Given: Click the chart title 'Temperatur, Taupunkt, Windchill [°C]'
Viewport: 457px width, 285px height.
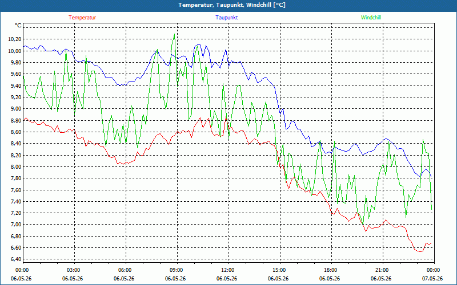Looking at the screenshot, I should tap(232, 5).
